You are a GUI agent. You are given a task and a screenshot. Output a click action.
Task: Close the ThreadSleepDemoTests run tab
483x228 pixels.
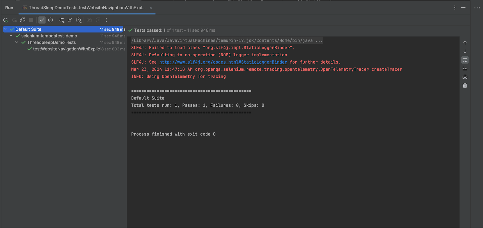pos(151,8)
